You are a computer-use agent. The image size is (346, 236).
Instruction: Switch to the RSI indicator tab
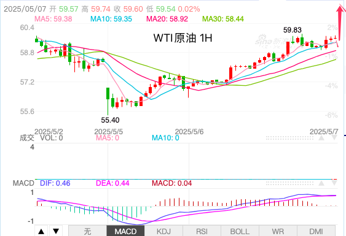(202, 231)
